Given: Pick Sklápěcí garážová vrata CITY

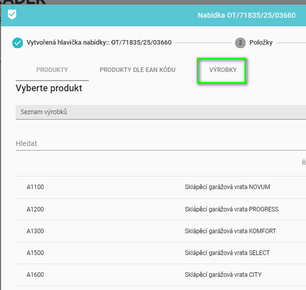Looking at the screenshot, I should click(223, 275).
